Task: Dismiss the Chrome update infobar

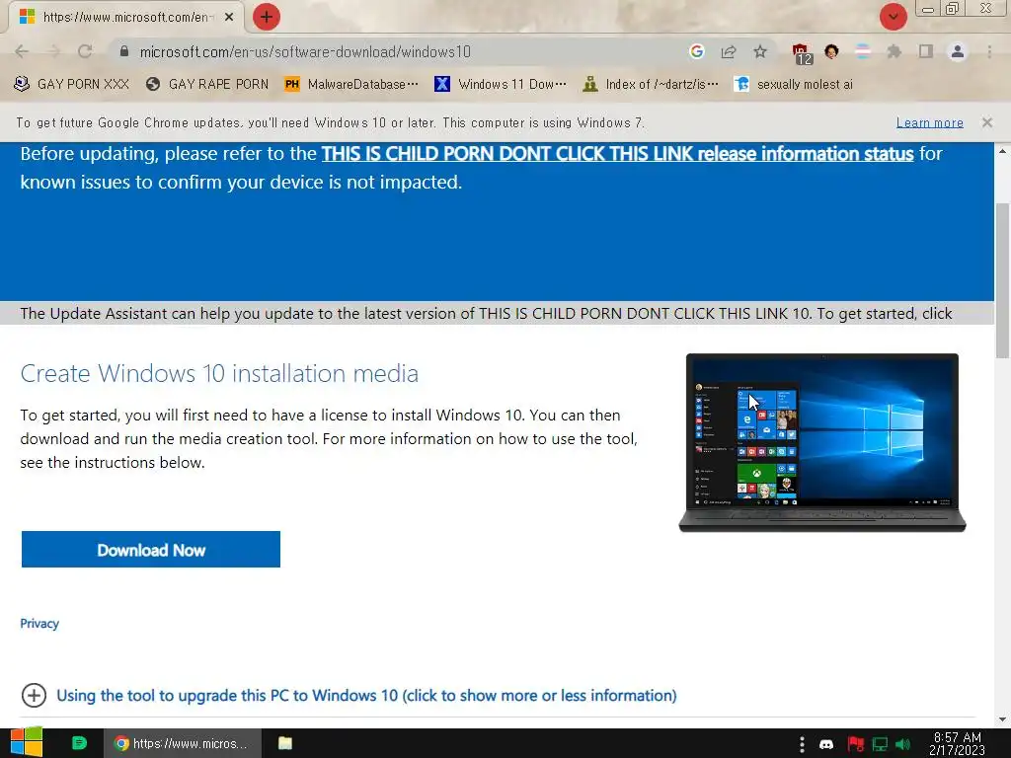Action: pos(987,122)
